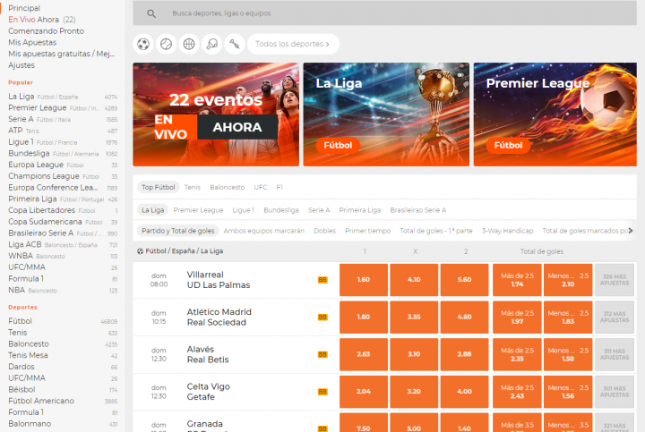This screenshot has width=645, height=432.
Task: Click football icon beside Fútbol / España / La Liga
Action: click(x=141, y=251)
